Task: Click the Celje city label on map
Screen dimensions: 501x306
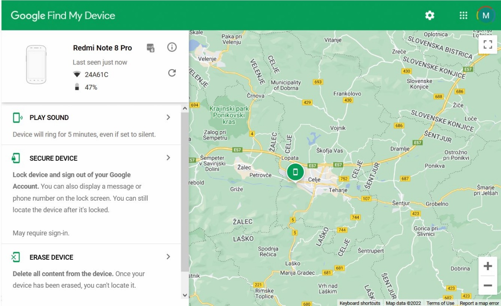Action: pos(314,180)
